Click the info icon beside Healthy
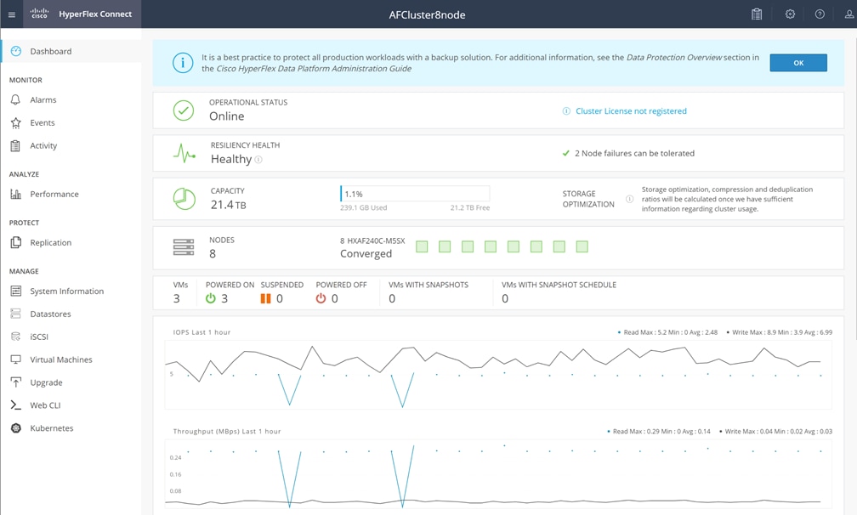857x515 pixels. point(258,160)
